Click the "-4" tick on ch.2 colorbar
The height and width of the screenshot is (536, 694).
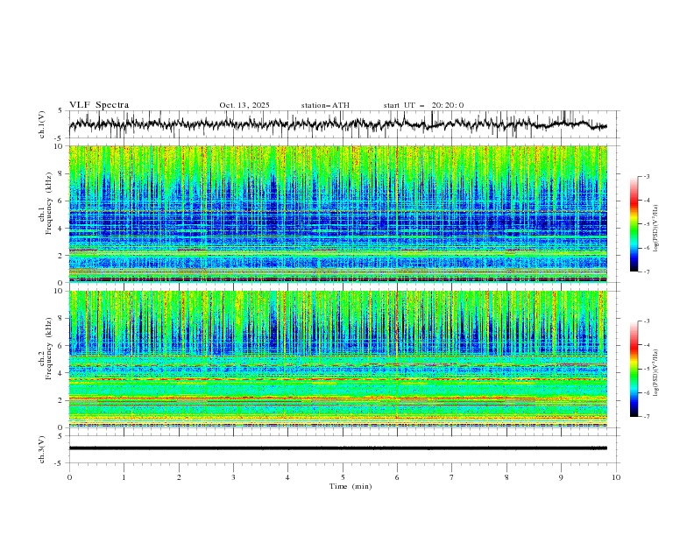pyautogui.click(x=647, y=345)
